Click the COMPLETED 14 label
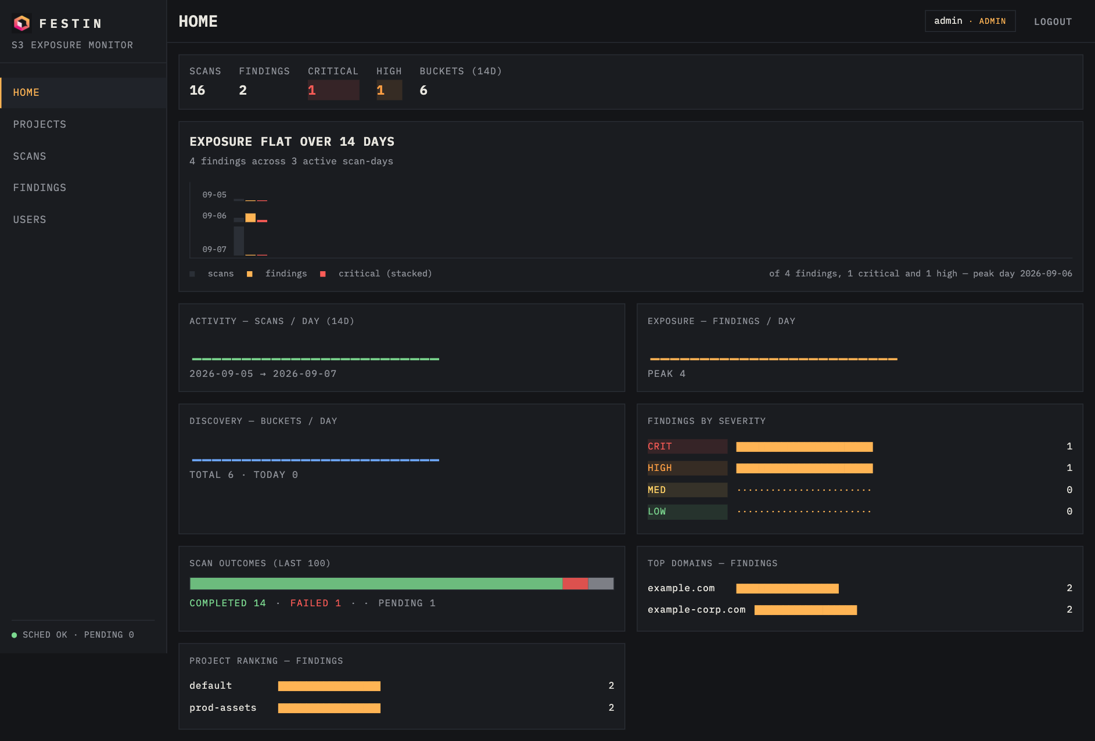The height and width of the screenshot is (741, 1095). 228,603
